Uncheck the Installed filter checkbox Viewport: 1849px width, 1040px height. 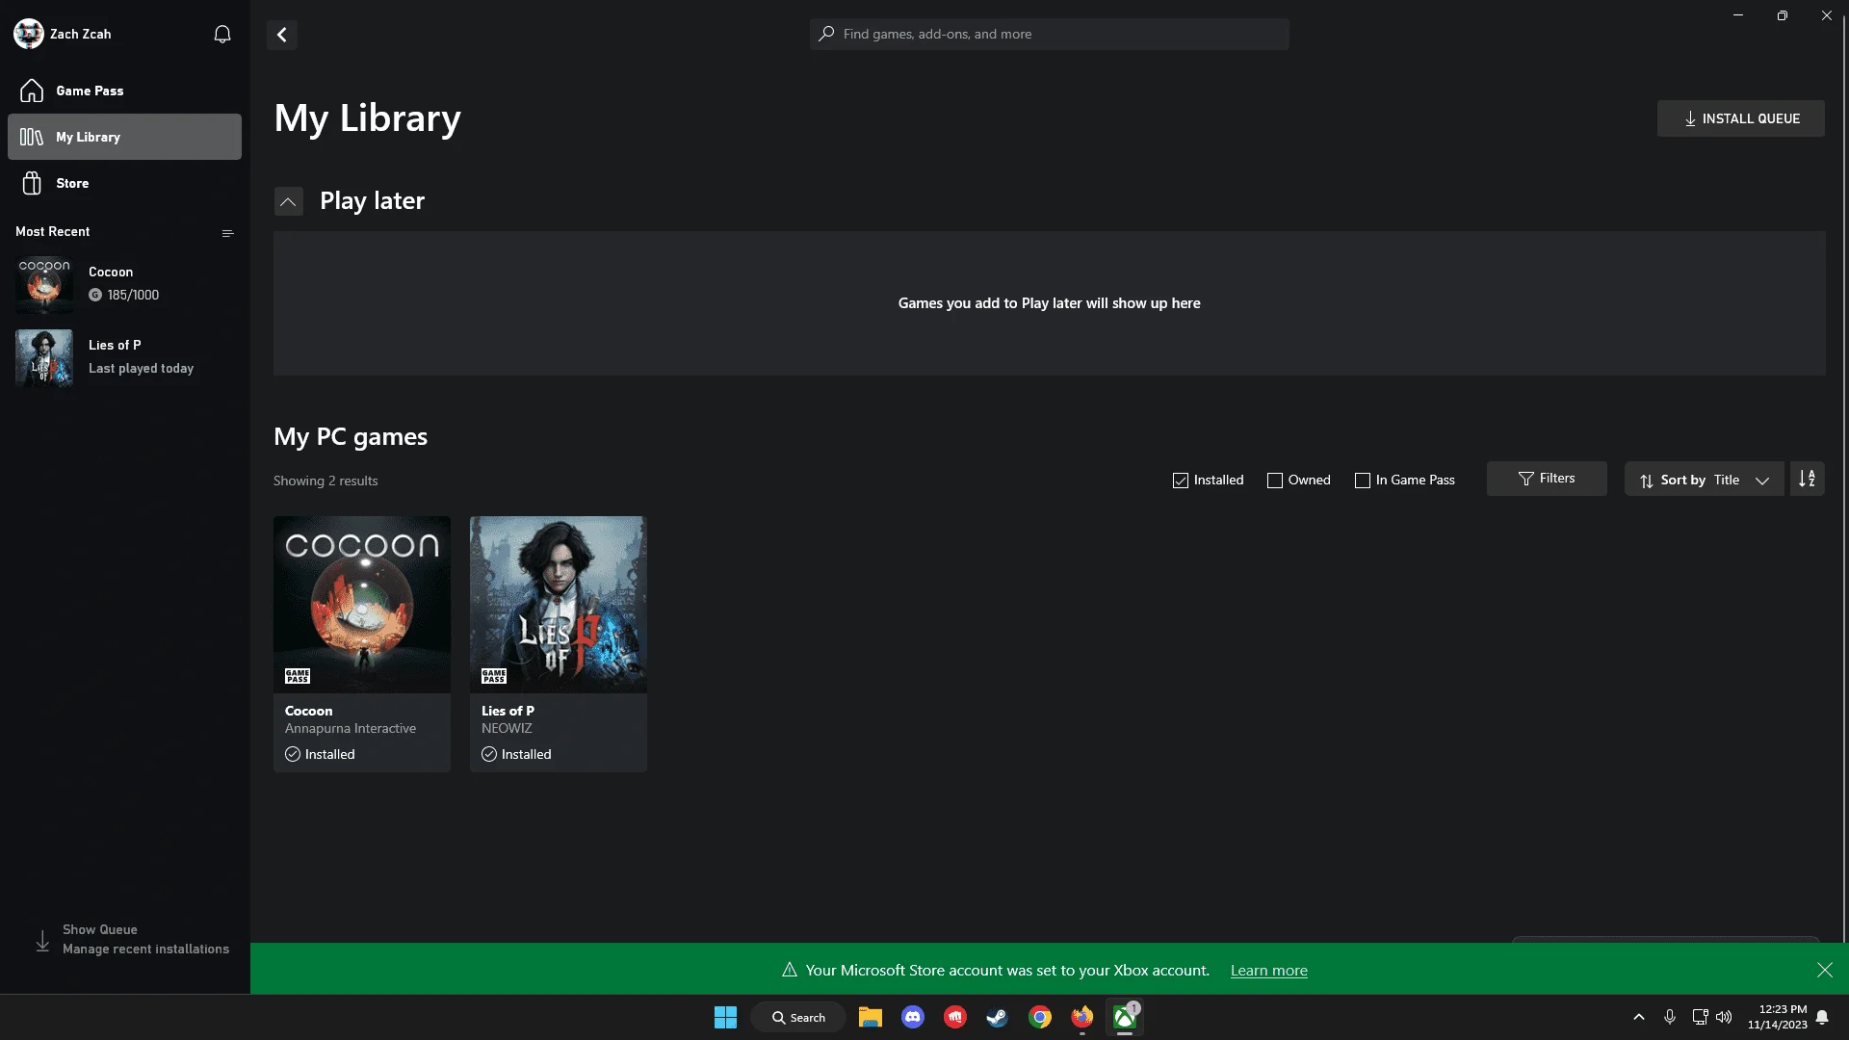tap(1181, 481)
